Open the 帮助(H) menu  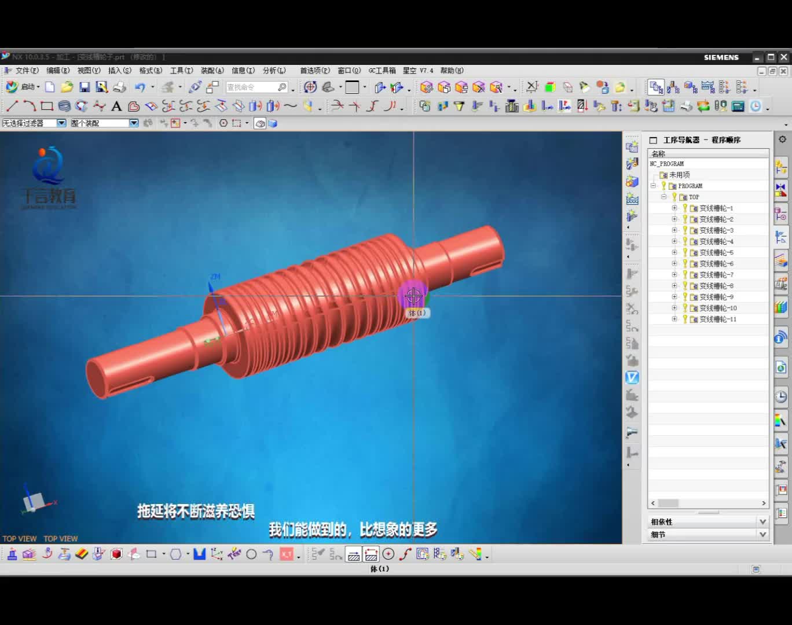coord(452,71)
